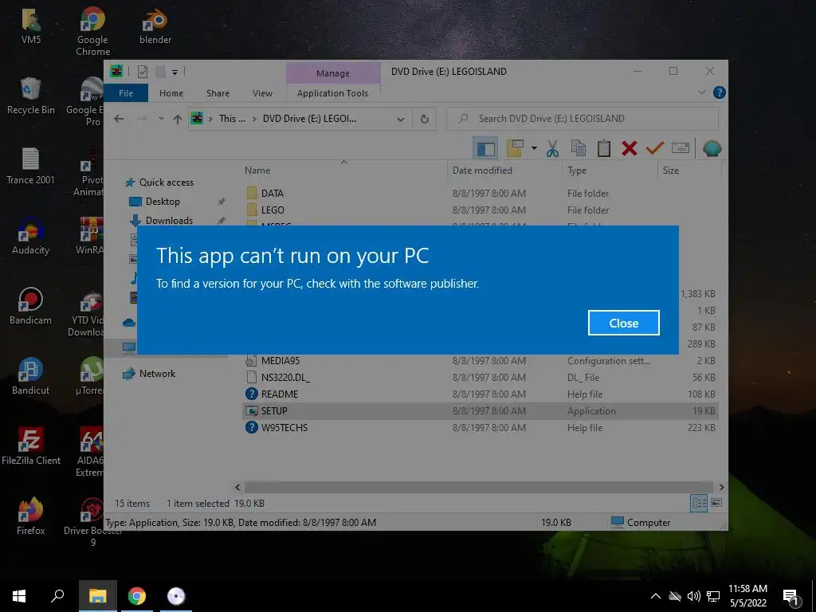Open the File ribbon tab

(x=126, y=93)
